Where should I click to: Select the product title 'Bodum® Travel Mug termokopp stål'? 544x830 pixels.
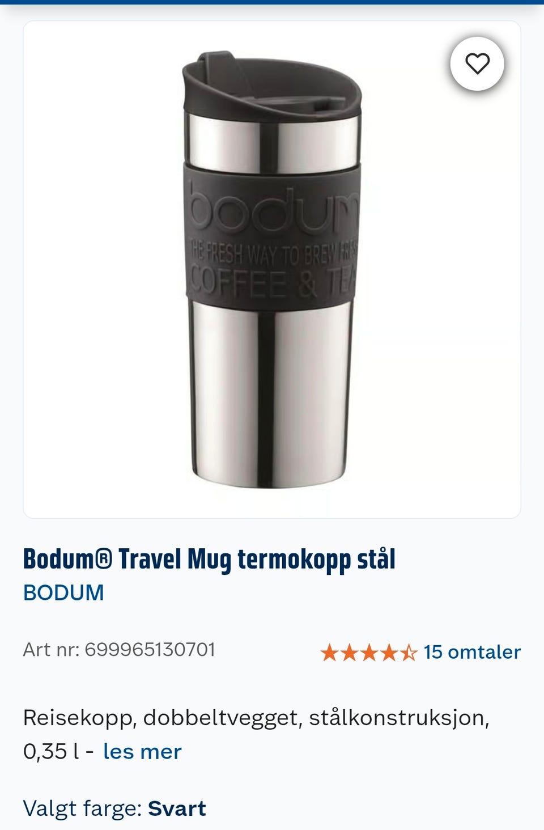tap(209, 559)
